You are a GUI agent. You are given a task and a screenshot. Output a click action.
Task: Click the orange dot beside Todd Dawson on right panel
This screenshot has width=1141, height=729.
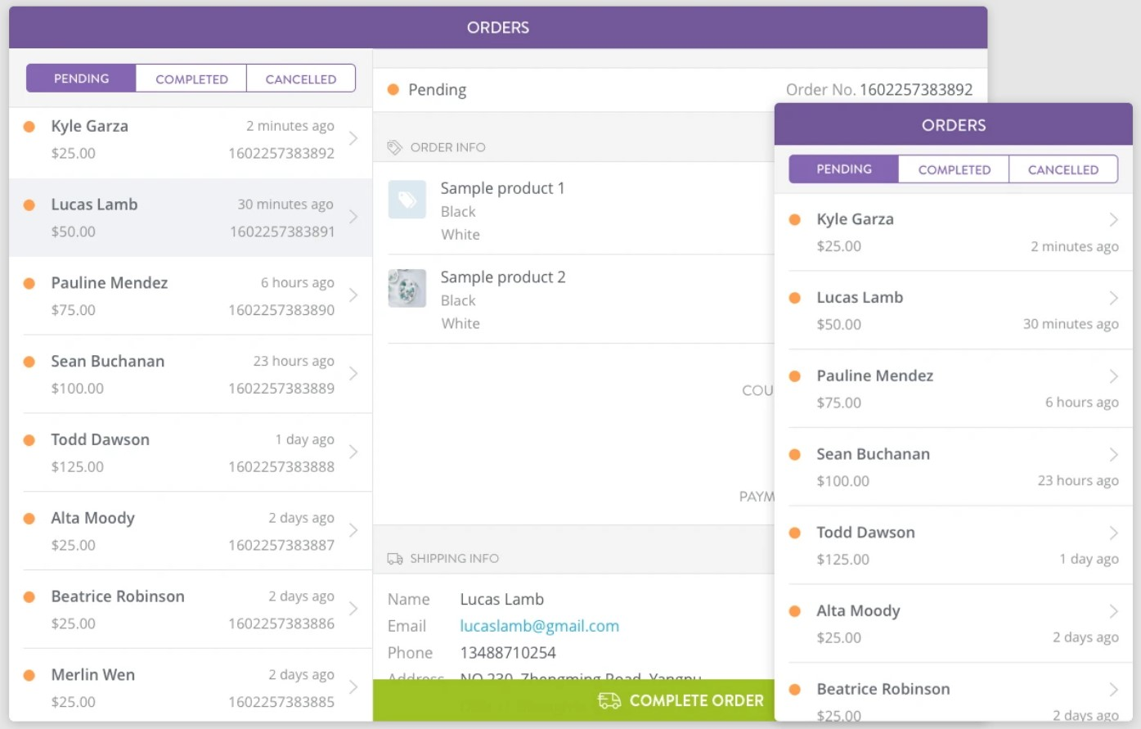pos(795,533)
